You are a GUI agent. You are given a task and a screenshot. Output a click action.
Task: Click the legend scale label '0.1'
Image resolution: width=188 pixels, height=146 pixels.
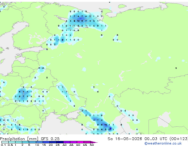[3, 145]
